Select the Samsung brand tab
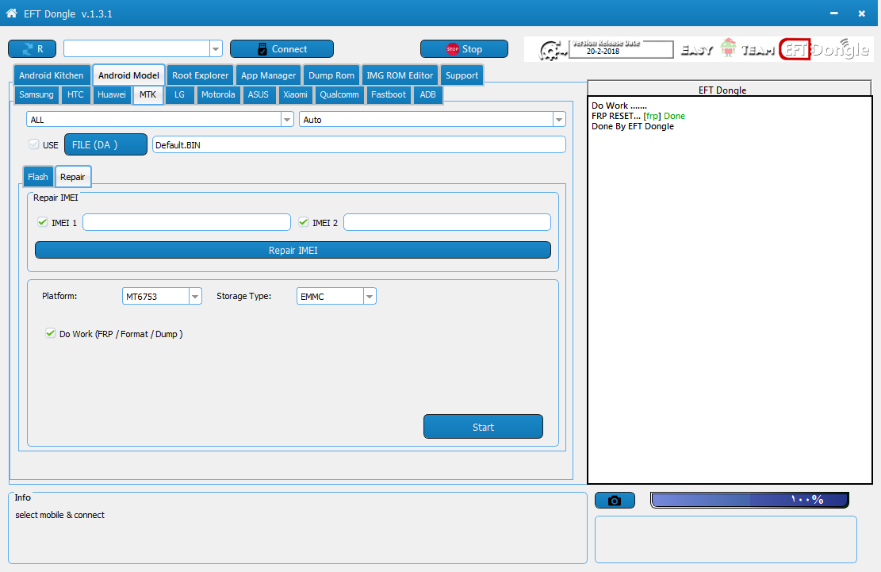Screen dimensions: 881x572 click(x=36, y=94)
